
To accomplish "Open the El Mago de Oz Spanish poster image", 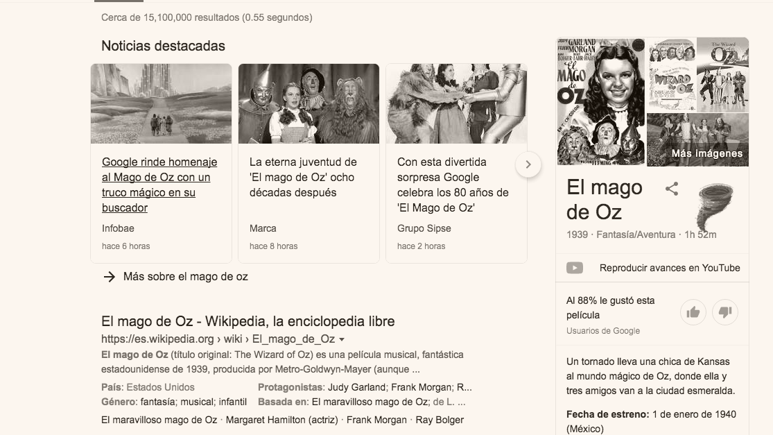I will (x=601, y=101).
